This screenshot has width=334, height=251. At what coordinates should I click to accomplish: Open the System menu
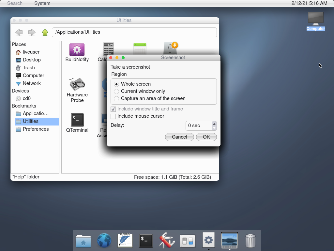pos(42,3)
